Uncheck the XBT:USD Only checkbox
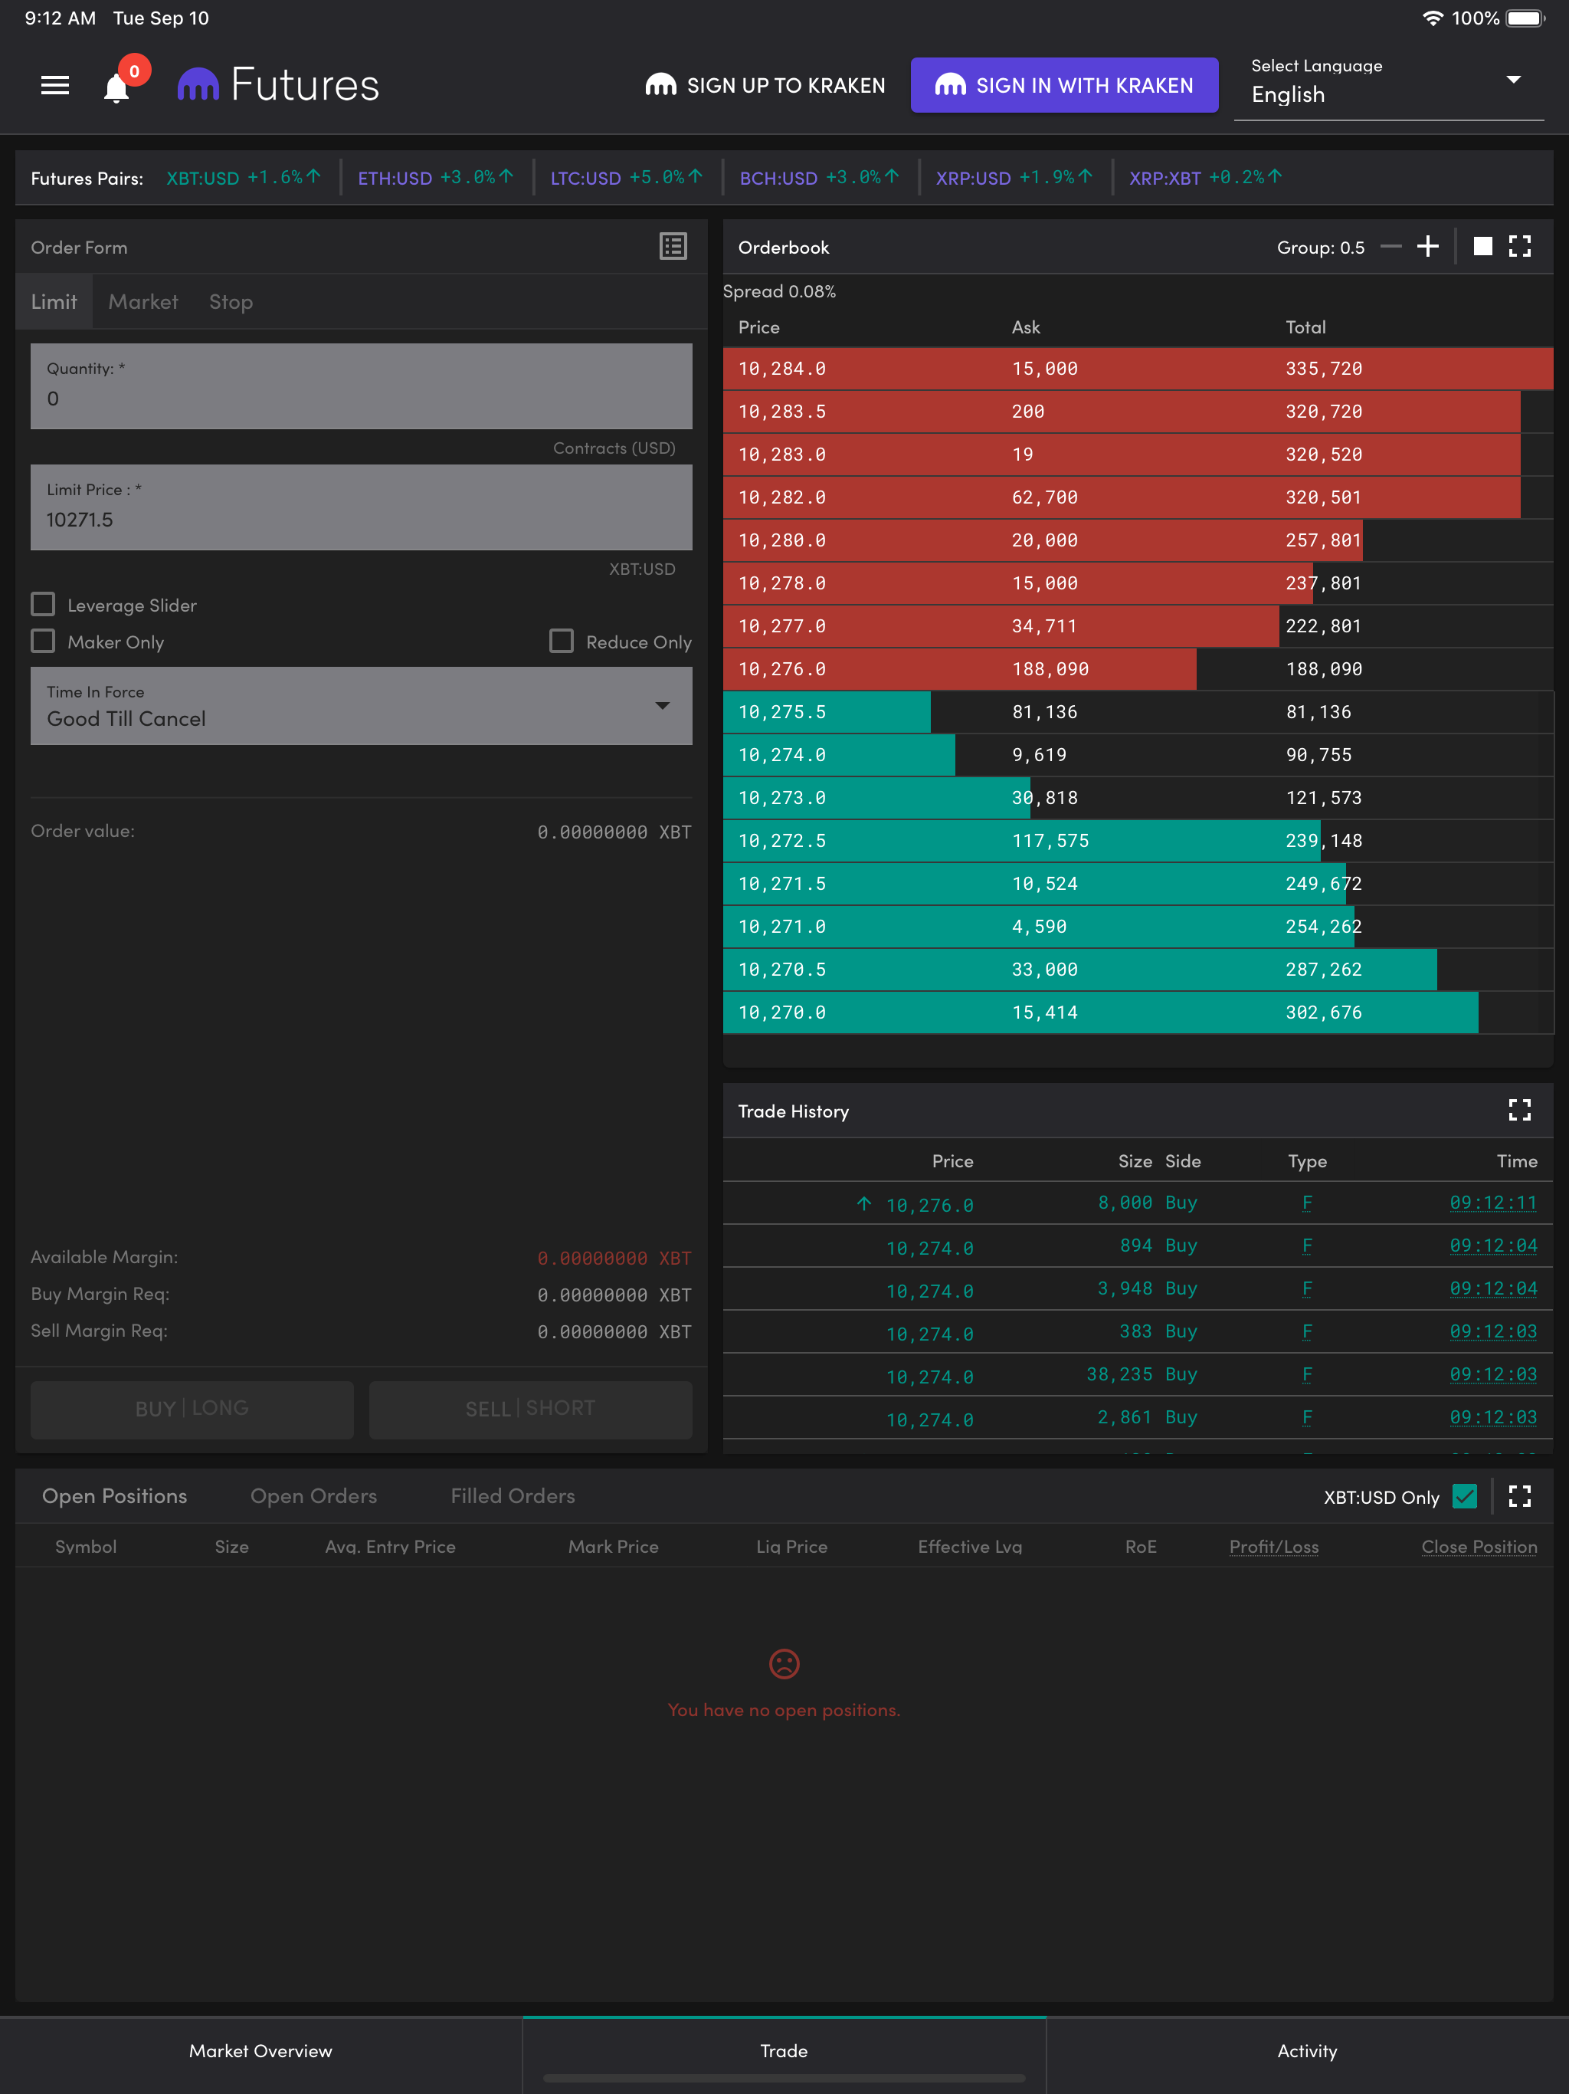 click(1464, 1495)
